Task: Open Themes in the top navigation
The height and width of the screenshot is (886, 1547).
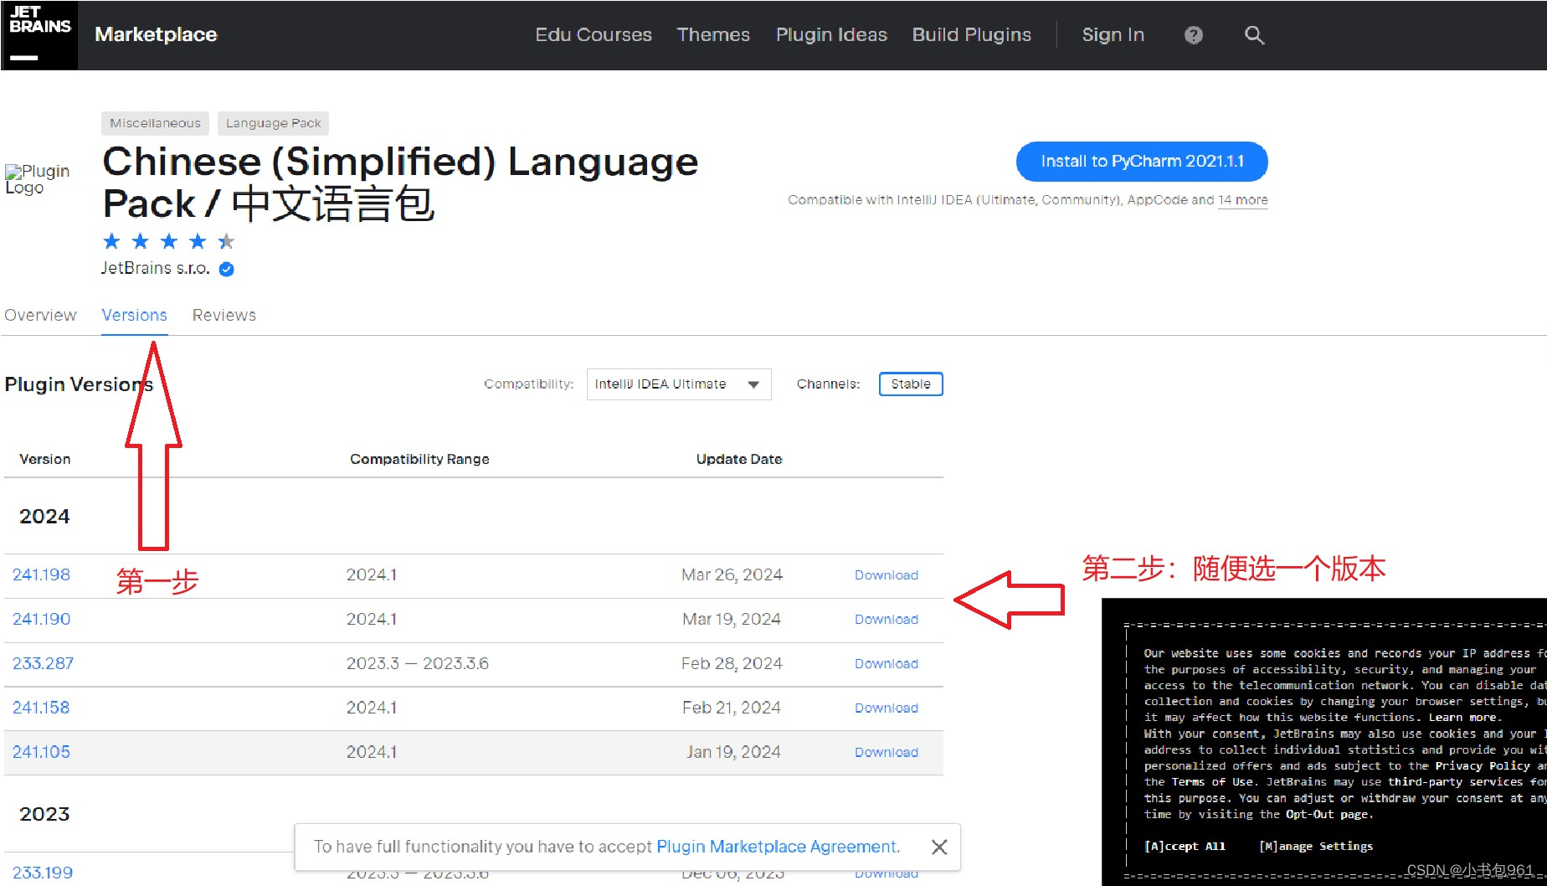Action: pos(713,35)
